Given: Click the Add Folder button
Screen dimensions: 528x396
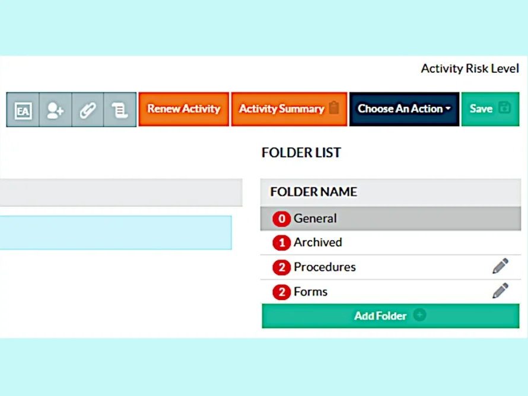Looking at the screenshot, I should (x=390, y=316).
